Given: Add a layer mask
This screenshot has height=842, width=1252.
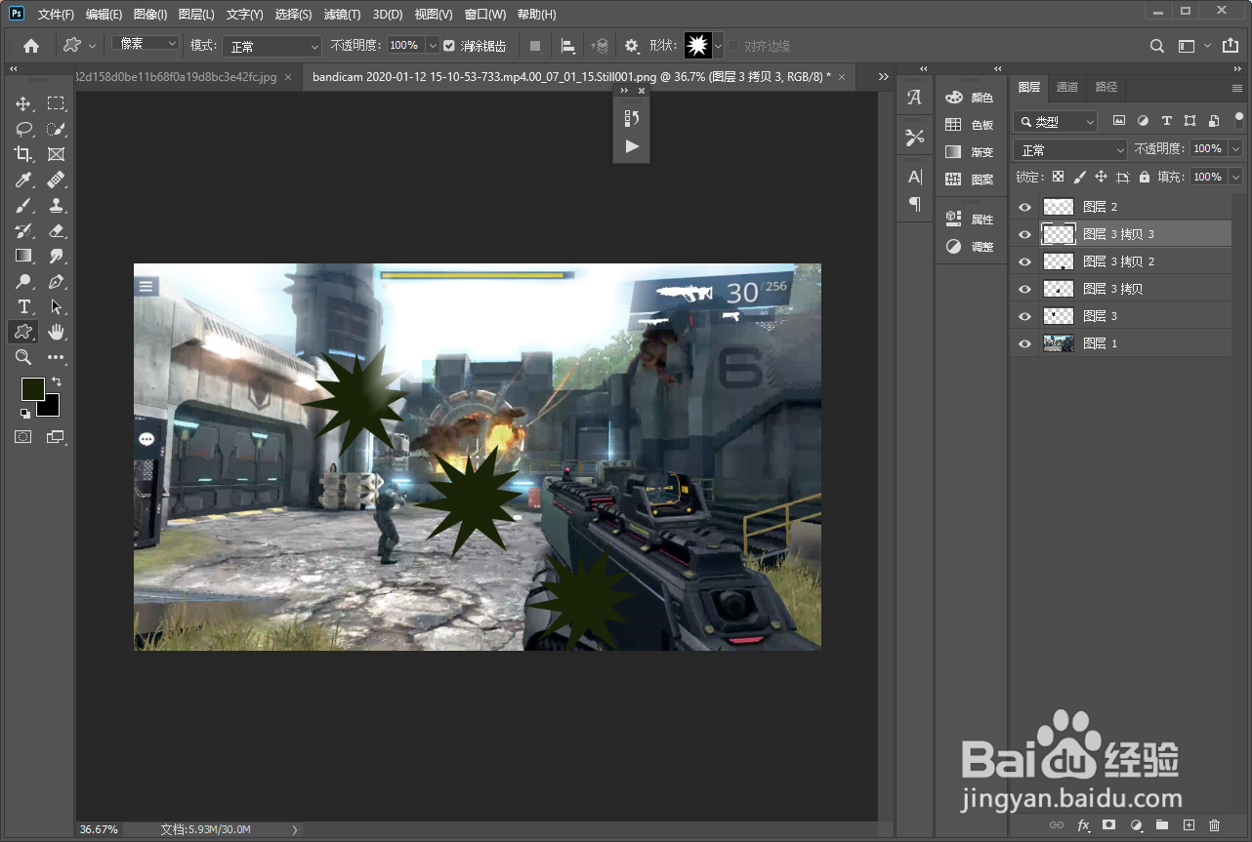Looking at the screenshot, I should [1108, 825].
